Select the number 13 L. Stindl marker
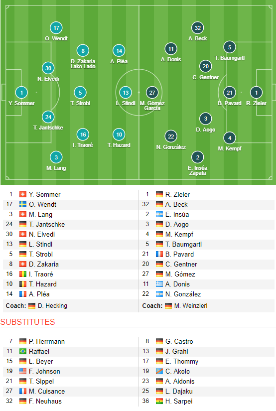 [x=126, y=93]
